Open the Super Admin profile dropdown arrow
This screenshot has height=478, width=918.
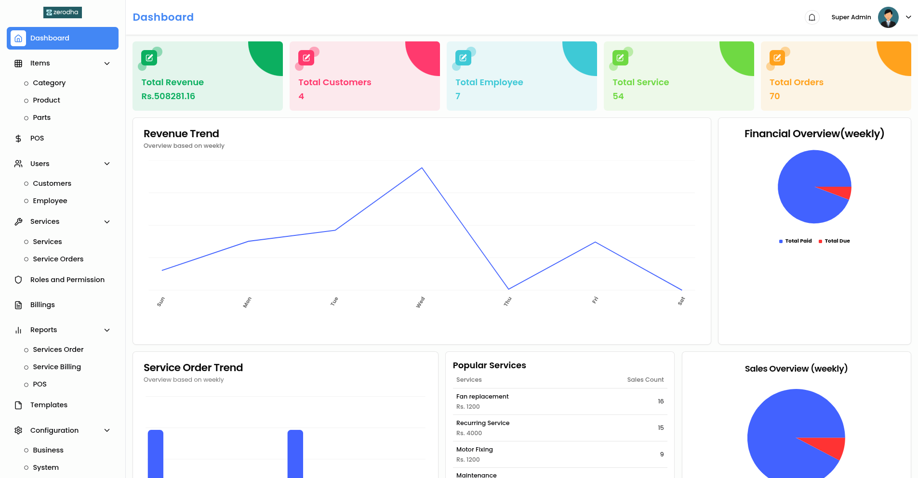click(908, 17)
